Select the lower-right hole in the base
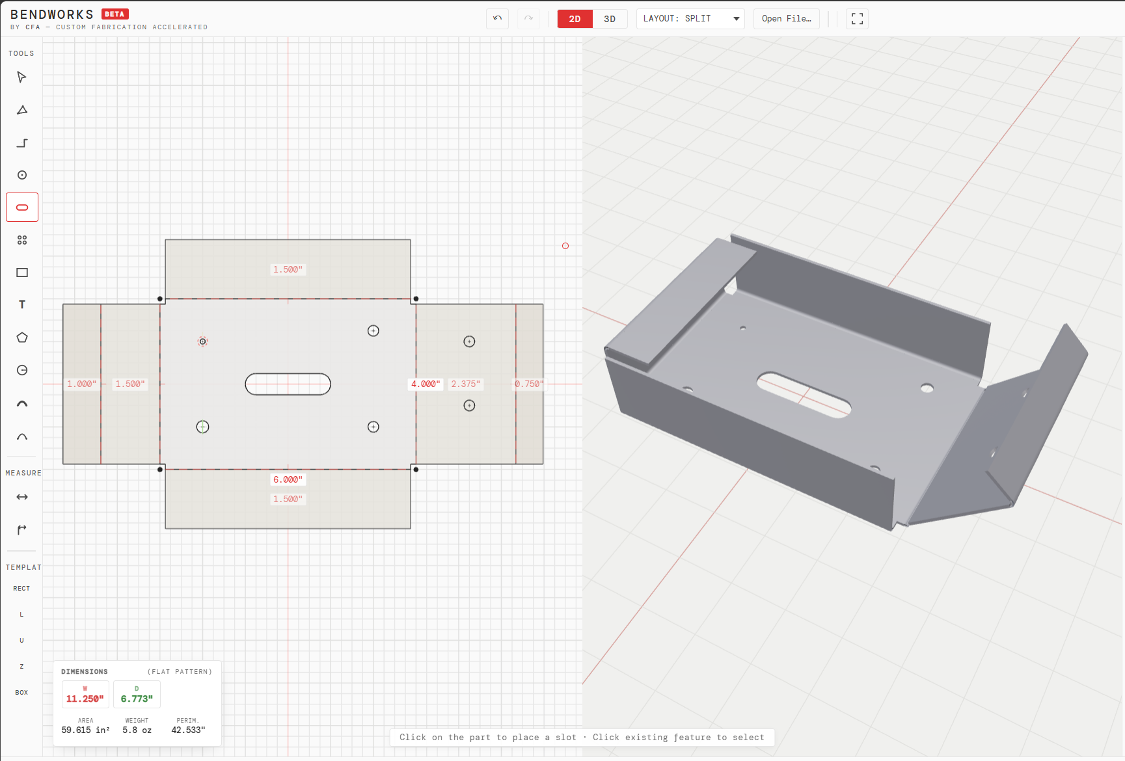 [373, 427]
